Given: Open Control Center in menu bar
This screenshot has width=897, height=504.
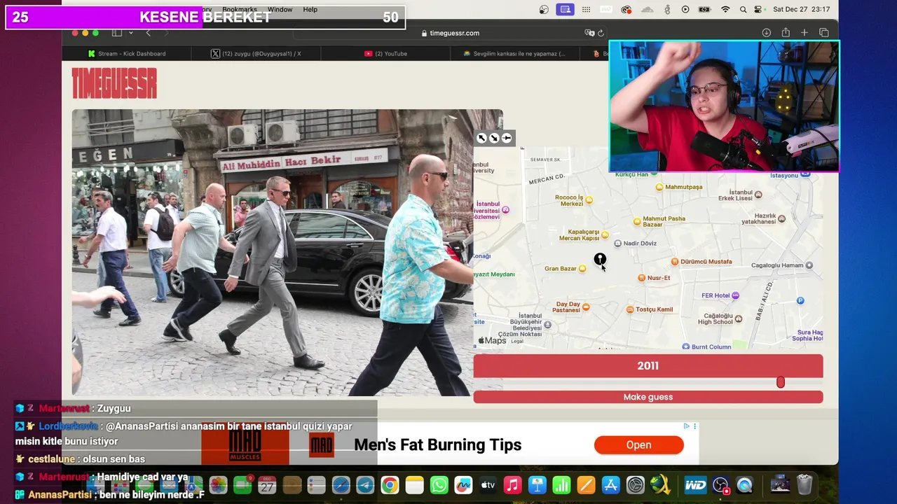Looking at the screenshot, I should click(758, 10).
